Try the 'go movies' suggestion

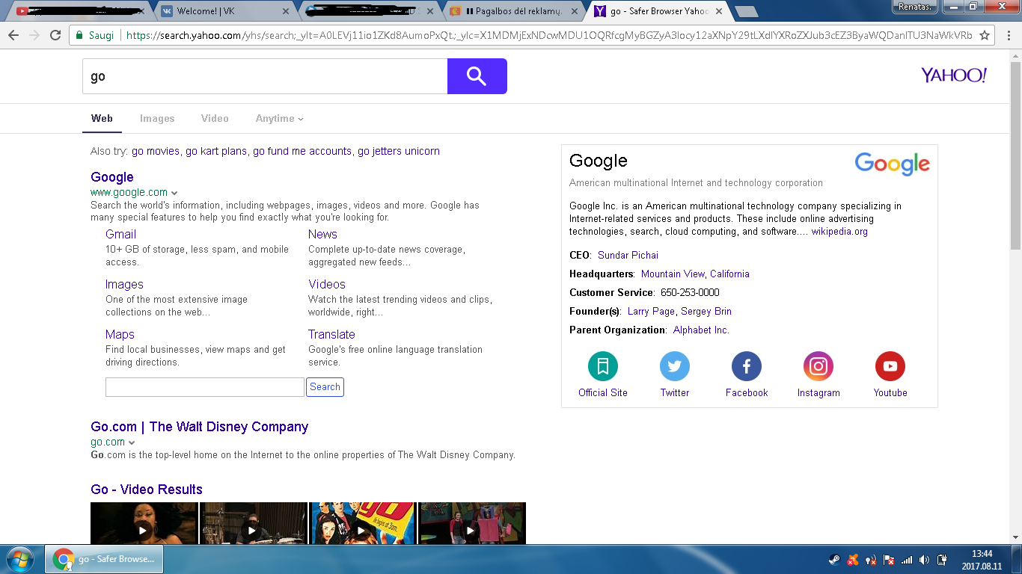pos(156,151)
